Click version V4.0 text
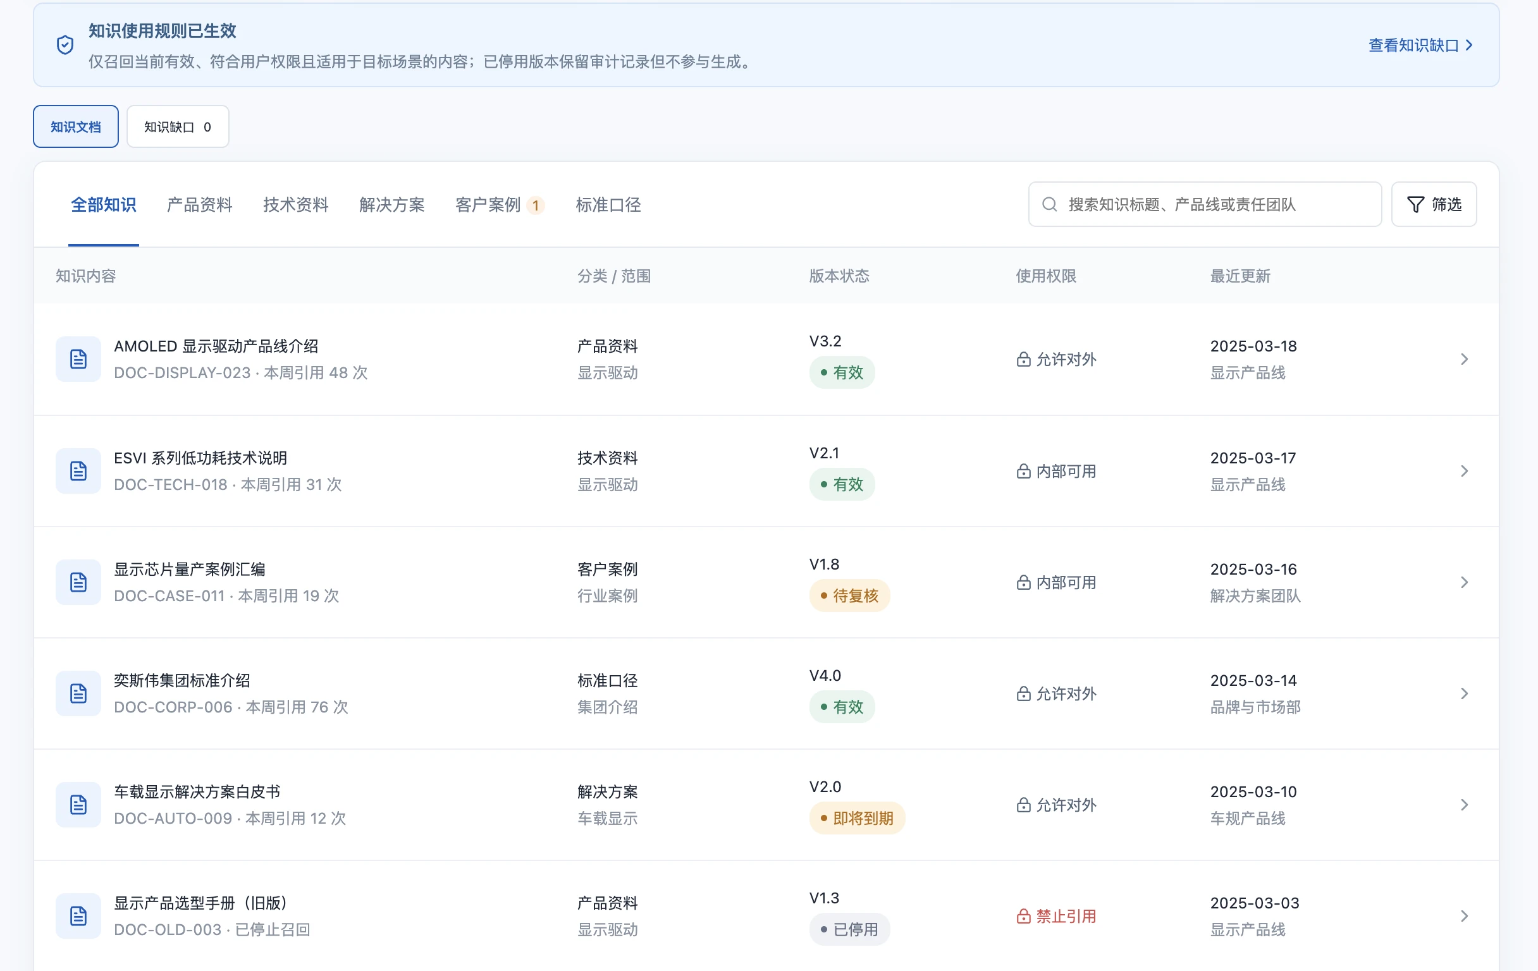1538x971 pixels. (x=825, y=675)
